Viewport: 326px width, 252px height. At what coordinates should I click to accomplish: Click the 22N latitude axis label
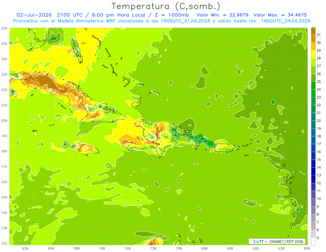[x=4, y=89]
